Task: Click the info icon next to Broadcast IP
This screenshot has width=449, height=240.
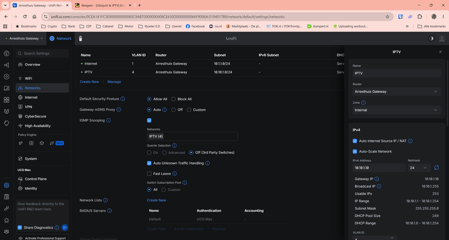Action: [x=379, y=186]
